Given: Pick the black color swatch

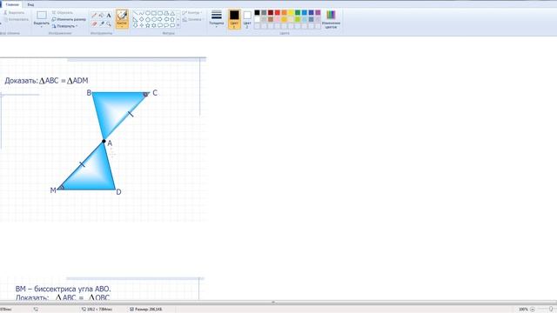Looking at the screenshot, I should tap(257, 12).
